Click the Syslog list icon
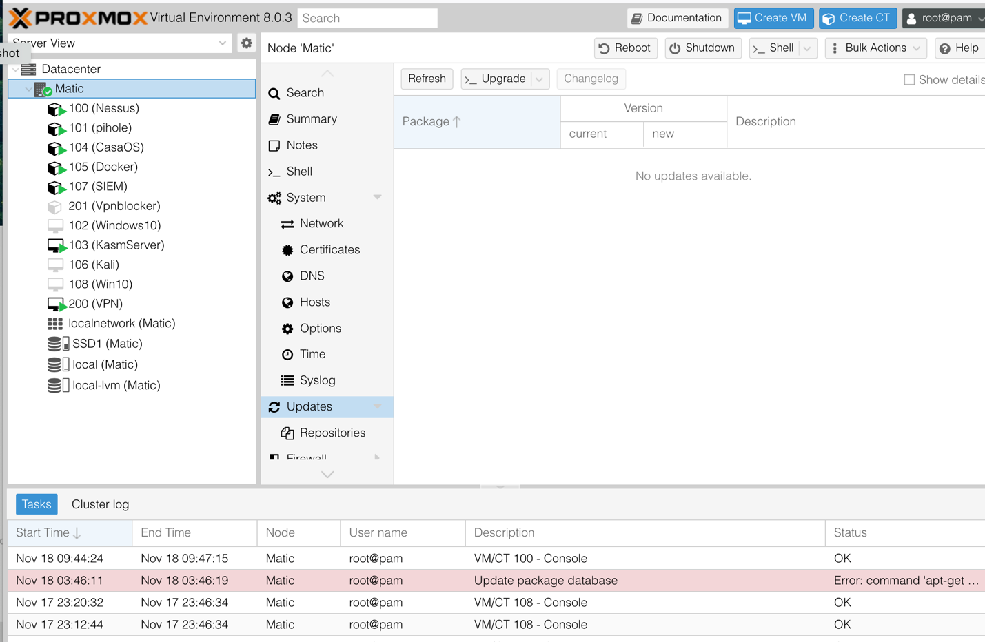985x642 pixels. (287, 380)
